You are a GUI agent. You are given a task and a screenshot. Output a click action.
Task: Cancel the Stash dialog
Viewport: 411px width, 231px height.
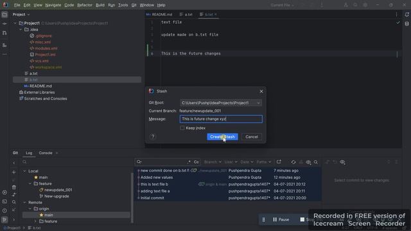[251, 137]
